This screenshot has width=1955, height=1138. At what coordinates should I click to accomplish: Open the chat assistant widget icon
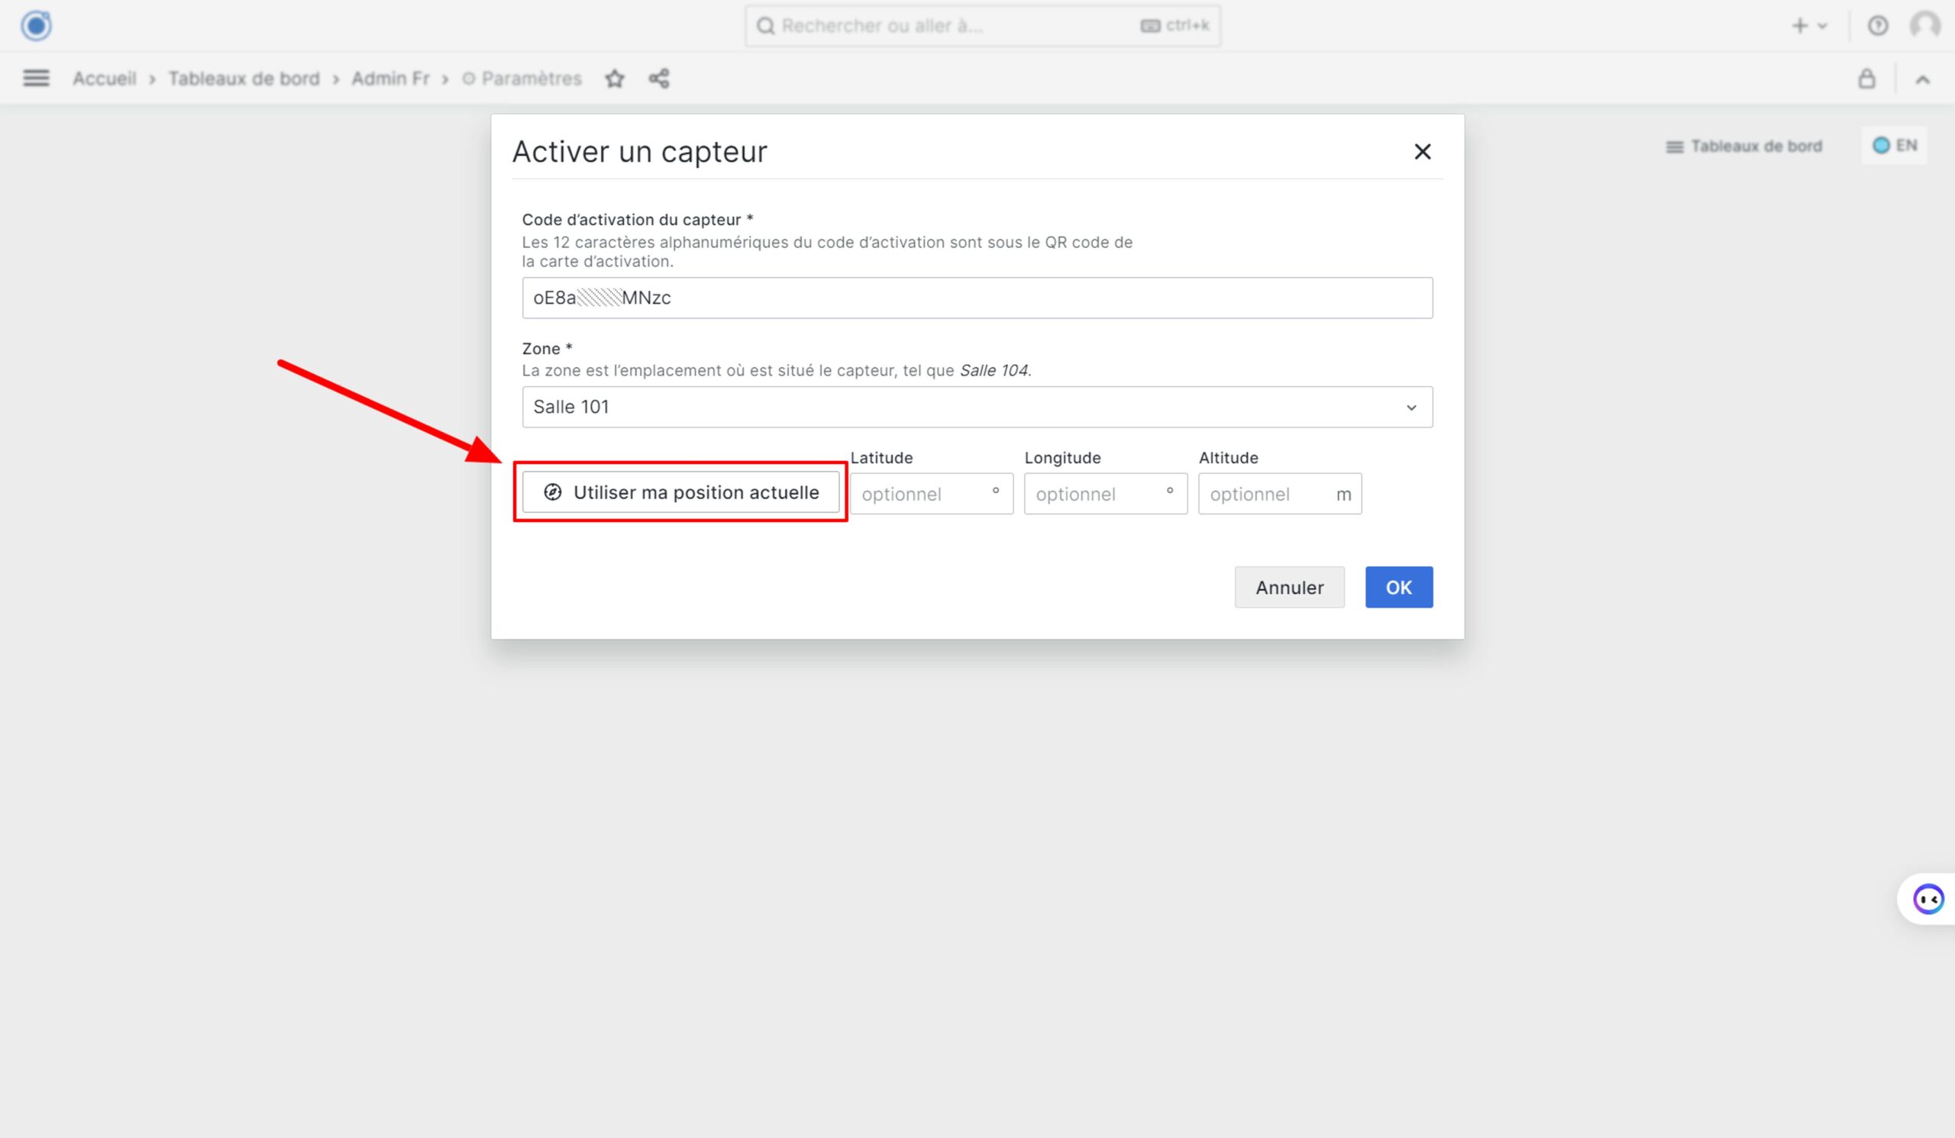click(x=1928, y=899)
